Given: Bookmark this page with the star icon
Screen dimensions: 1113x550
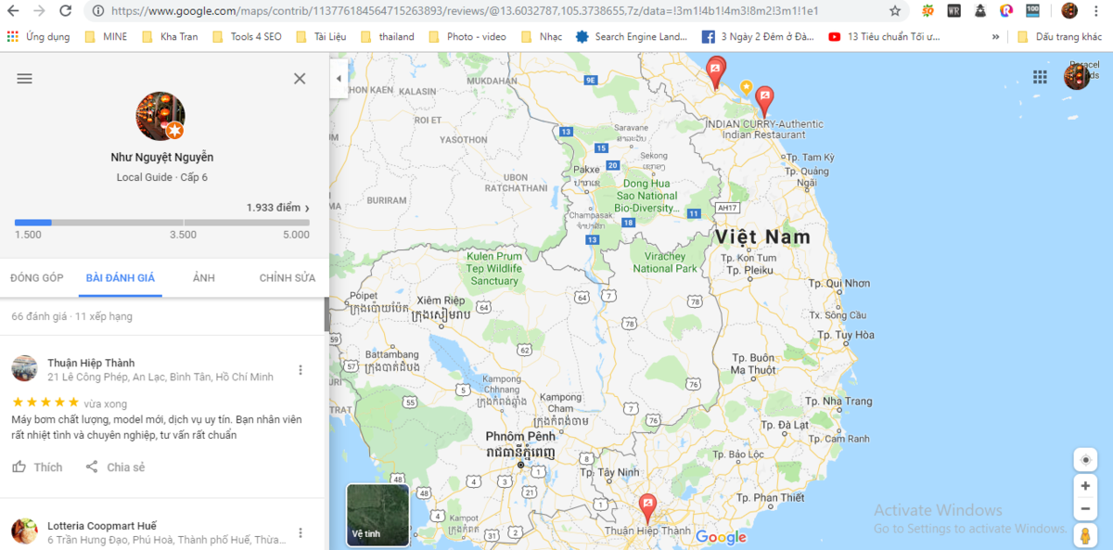Looking at the screenshot, I should 895,11.
